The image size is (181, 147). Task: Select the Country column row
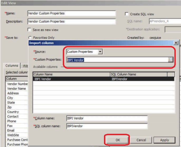pos(17,112)
